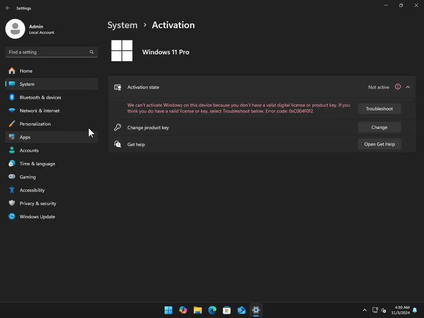
Task: Open Personalization settings
Action: point(52,124)
